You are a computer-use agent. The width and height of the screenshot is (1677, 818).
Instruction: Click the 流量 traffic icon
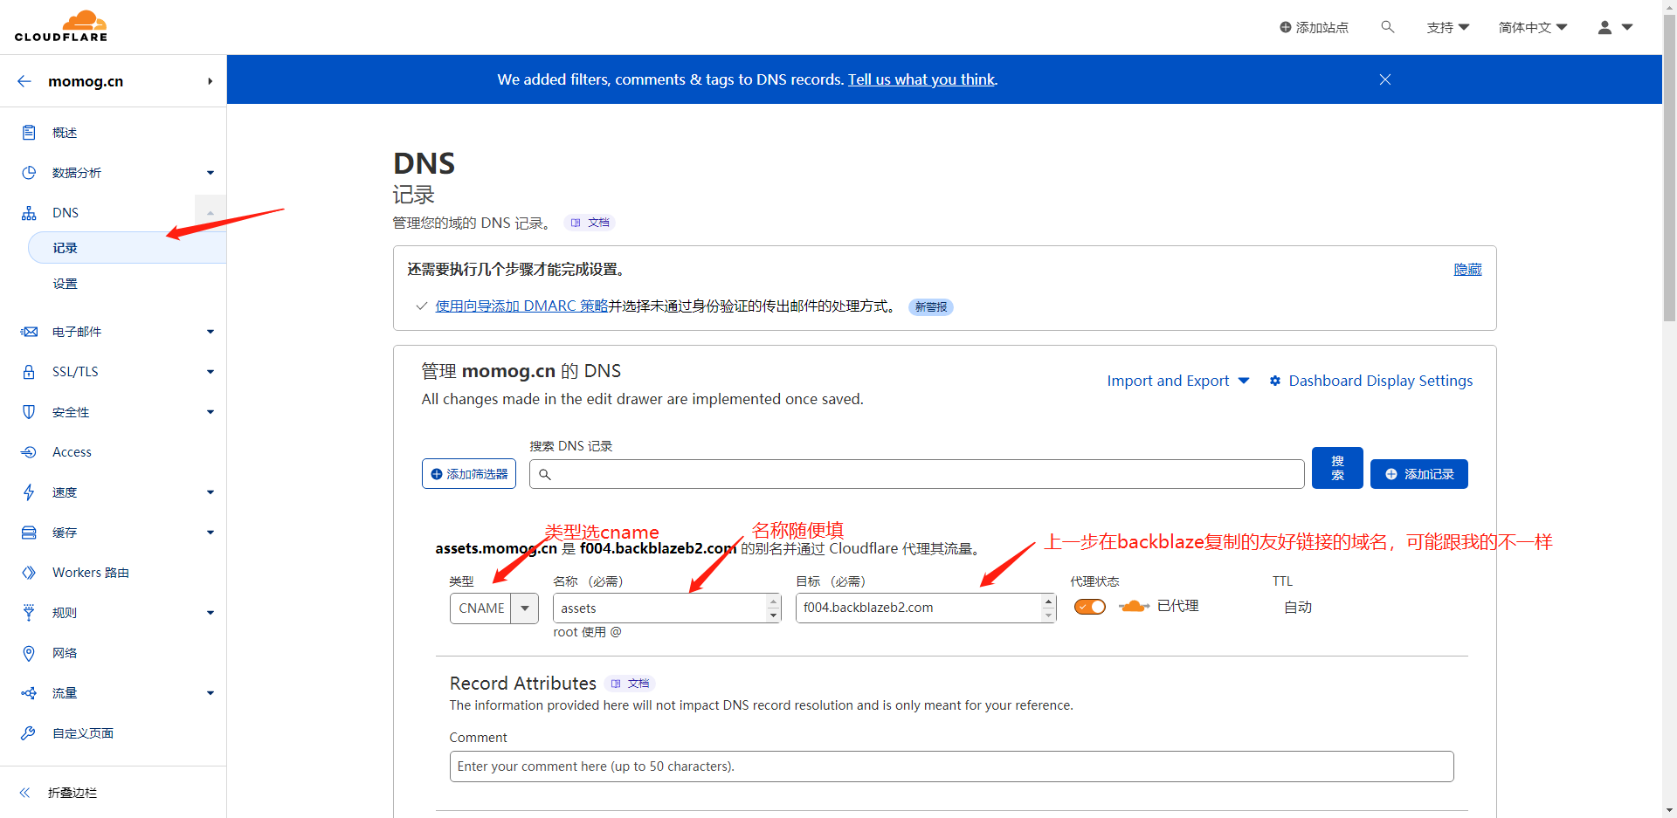click(29, 693)
